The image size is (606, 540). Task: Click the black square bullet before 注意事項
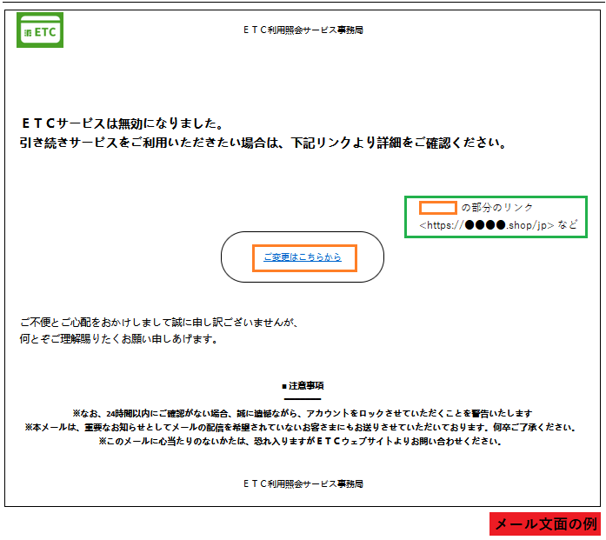(284, 385)
